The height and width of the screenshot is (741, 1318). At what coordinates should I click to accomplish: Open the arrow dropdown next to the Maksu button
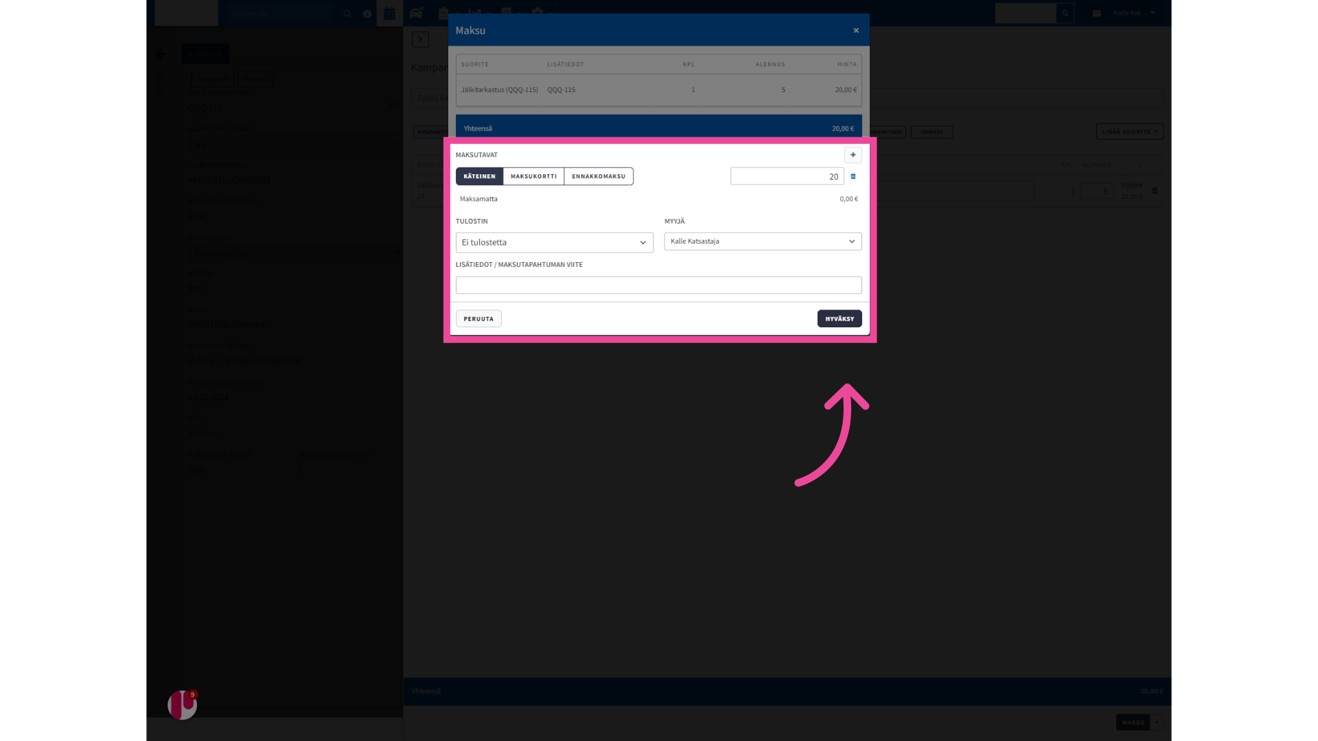pyautogui.click(x=1157, y=722)
